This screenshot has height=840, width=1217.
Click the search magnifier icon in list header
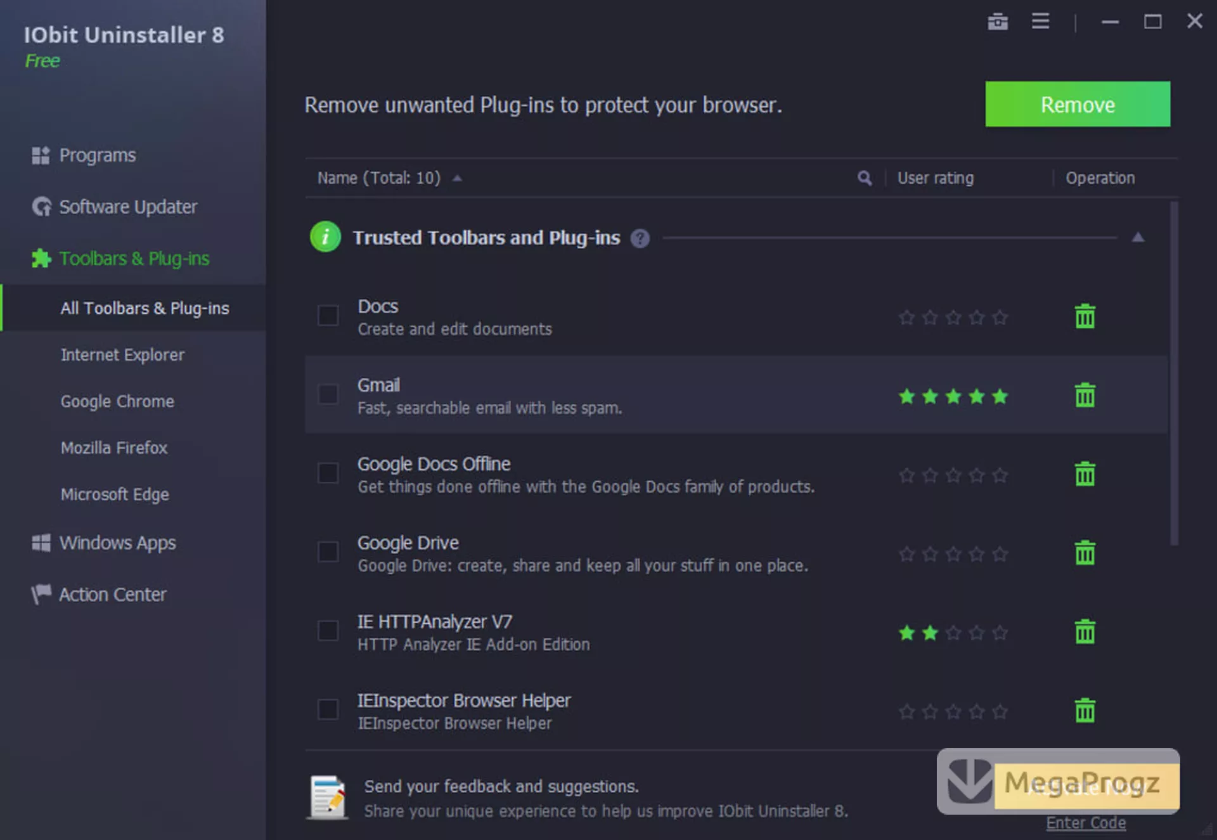(x=864, y=178)
